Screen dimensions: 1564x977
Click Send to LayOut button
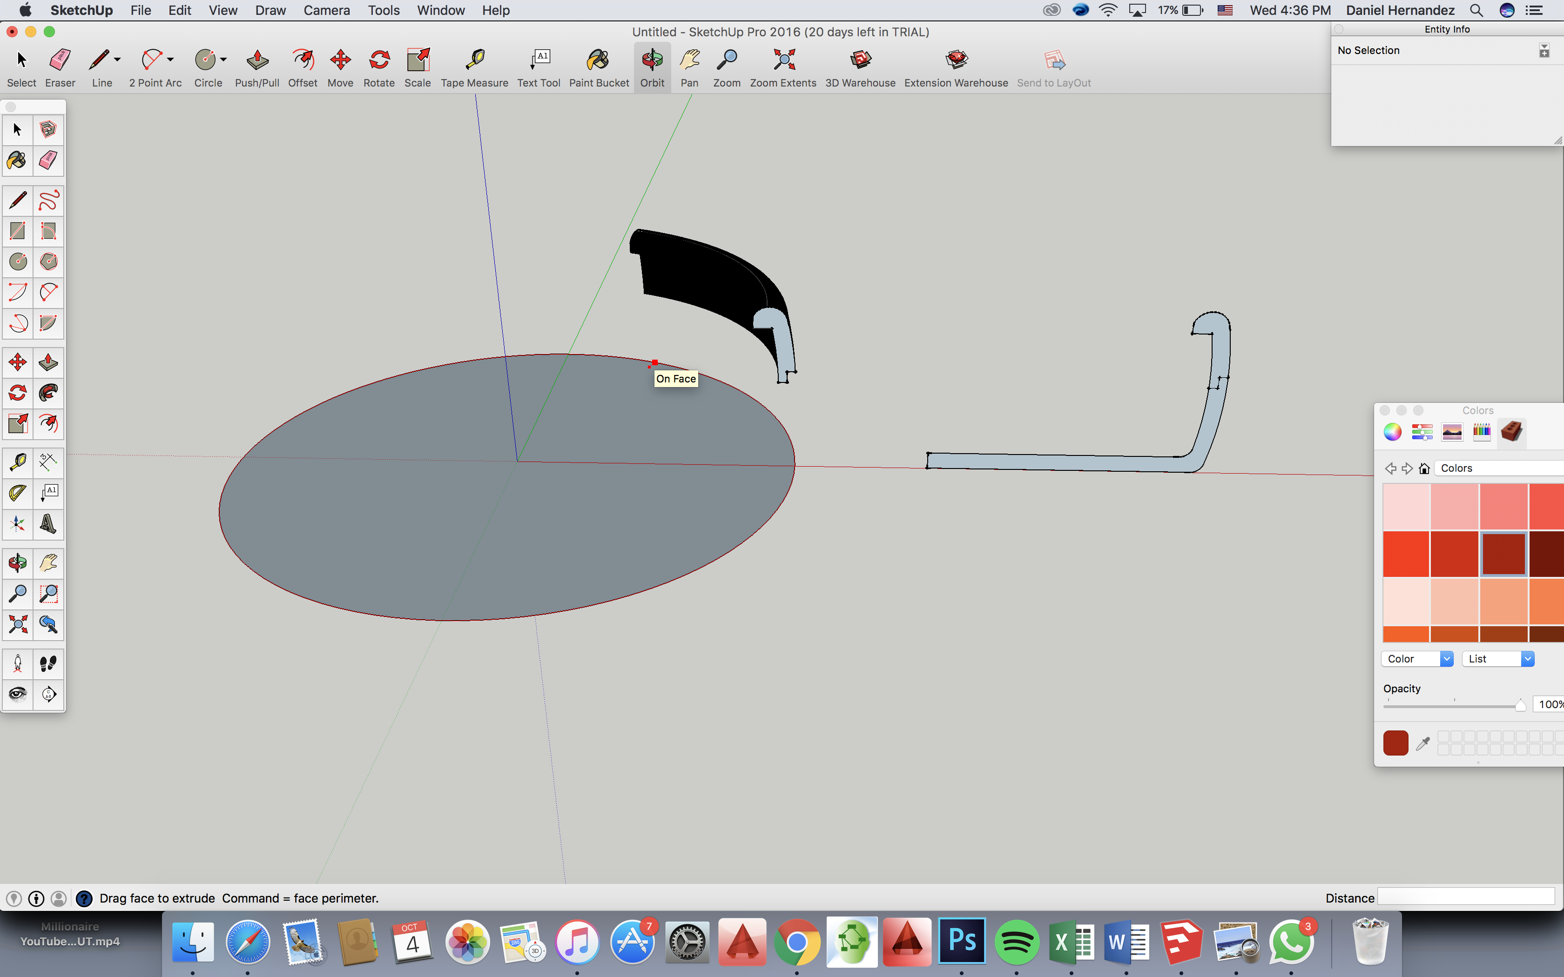point(1053,68)
